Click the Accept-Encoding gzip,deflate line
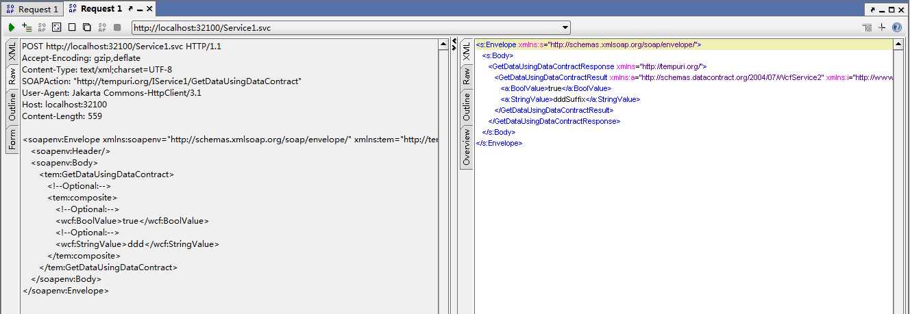 click(x=81, y=57)
